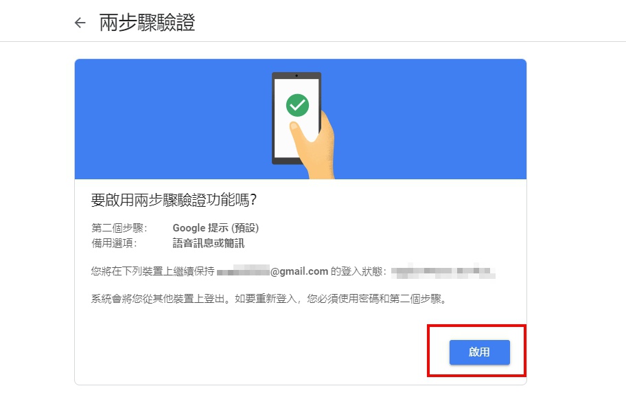Viewport: 626px width, 419px height.
Task: Turn on two-step verification with 啟用 button
Action: [480, 352]
